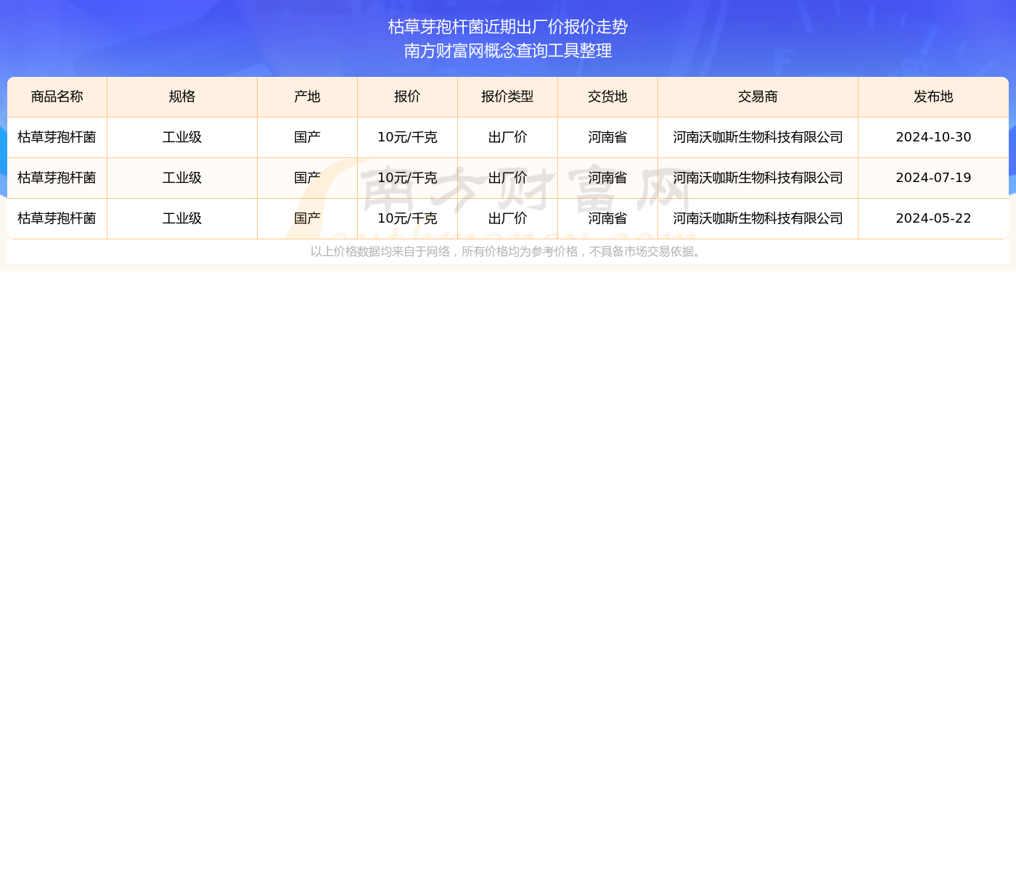Click the trader name in the 2024-10-30 row
This screenshot has height=874, width=1016.
click(758, 138)
